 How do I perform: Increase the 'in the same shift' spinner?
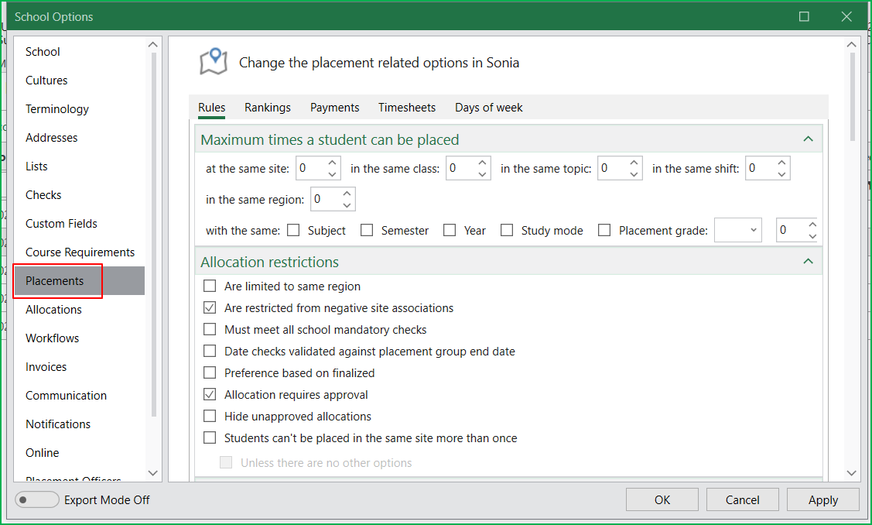(781, 163)
